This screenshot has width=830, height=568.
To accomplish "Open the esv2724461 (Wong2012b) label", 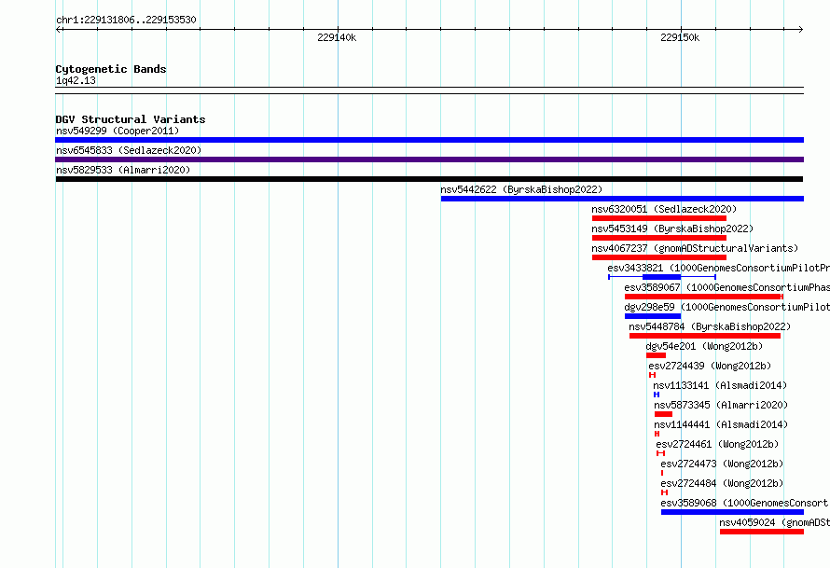I will tap(717, 444).
